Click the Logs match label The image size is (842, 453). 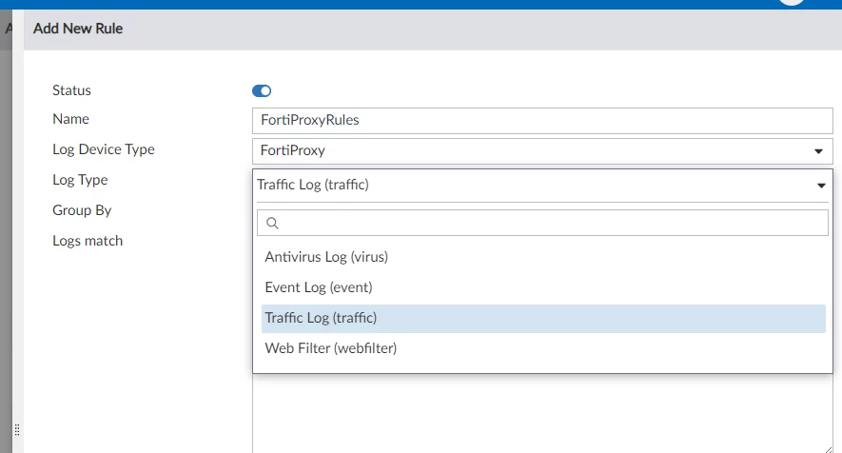pyautogui.click(x=88, y=241)
